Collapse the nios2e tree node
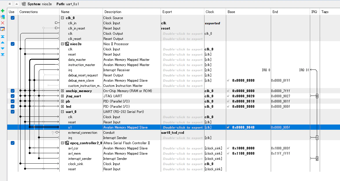340x181 pixels. 63,44
